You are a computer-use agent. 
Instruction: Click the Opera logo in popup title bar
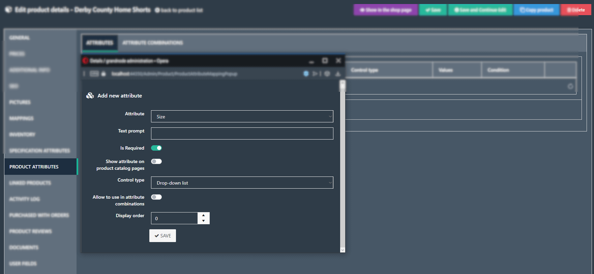pos(85,61)
